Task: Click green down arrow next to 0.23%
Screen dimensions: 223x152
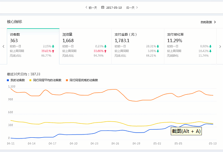Action: [105, 46]
